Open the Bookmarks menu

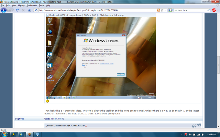click(x=32, y=5)
